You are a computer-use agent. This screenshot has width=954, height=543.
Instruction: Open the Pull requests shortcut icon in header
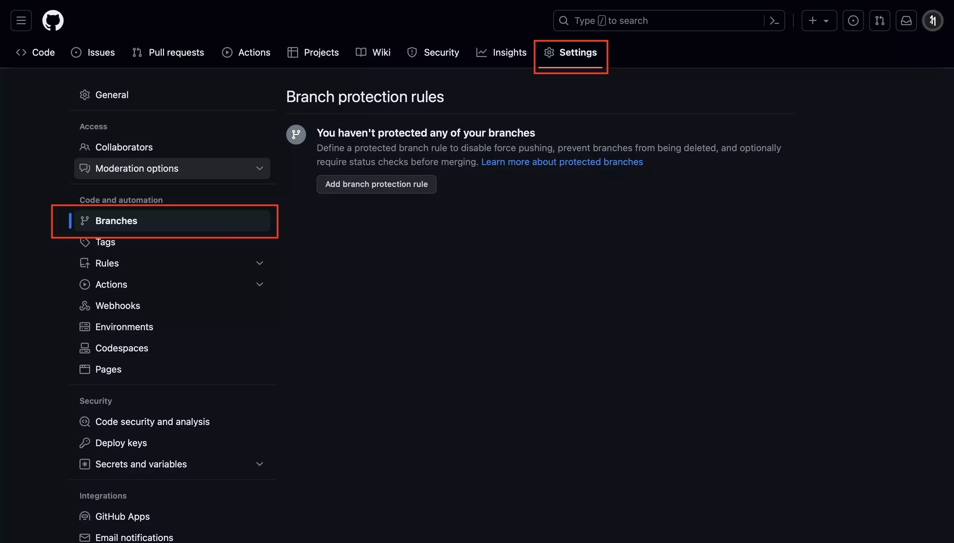pyautogui.click(x=879, y=21)
